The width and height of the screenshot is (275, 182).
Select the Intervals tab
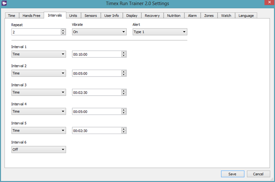tap(55, 15)
